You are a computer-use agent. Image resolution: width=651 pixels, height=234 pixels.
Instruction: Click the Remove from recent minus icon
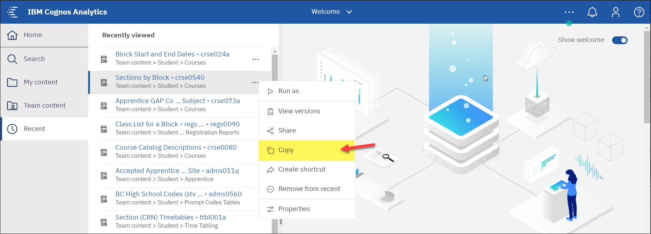tap(270, 189)
